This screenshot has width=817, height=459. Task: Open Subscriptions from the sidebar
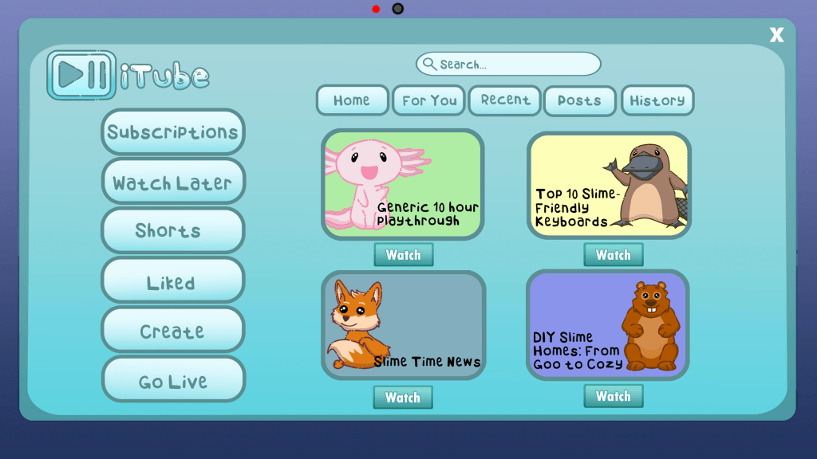click(x=172, y=132)
